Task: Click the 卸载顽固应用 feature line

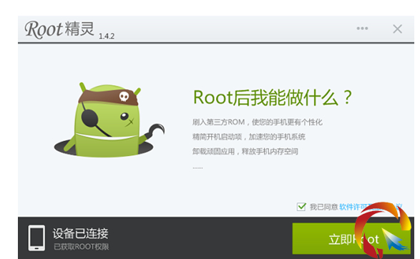Action: pos(245,152)
